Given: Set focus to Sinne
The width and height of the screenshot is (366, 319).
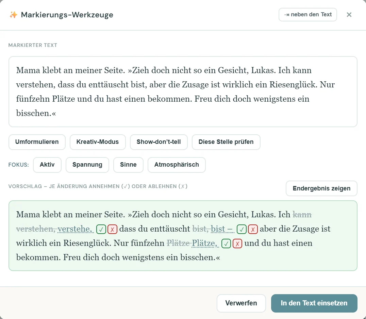Looking at the screenshot, I should click(x=128, y=165).
